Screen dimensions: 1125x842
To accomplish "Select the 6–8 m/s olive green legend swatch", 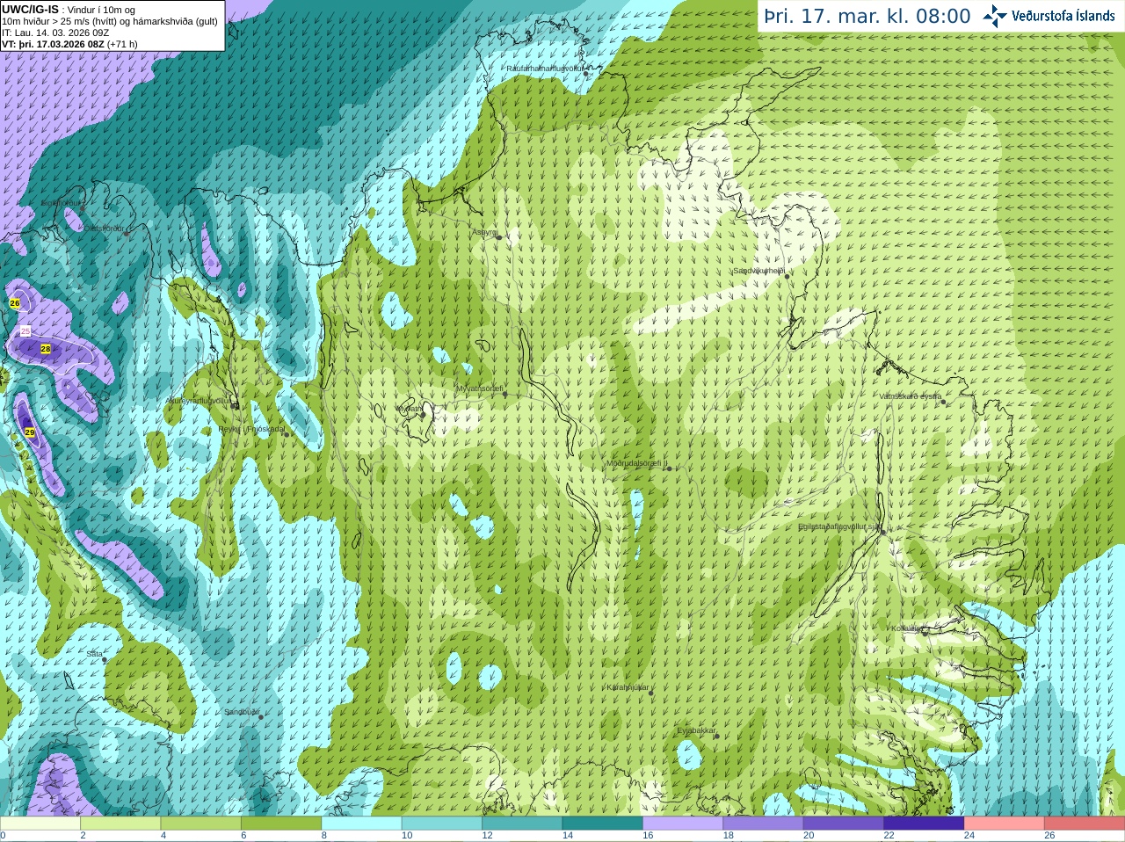I will pos(281,824).
